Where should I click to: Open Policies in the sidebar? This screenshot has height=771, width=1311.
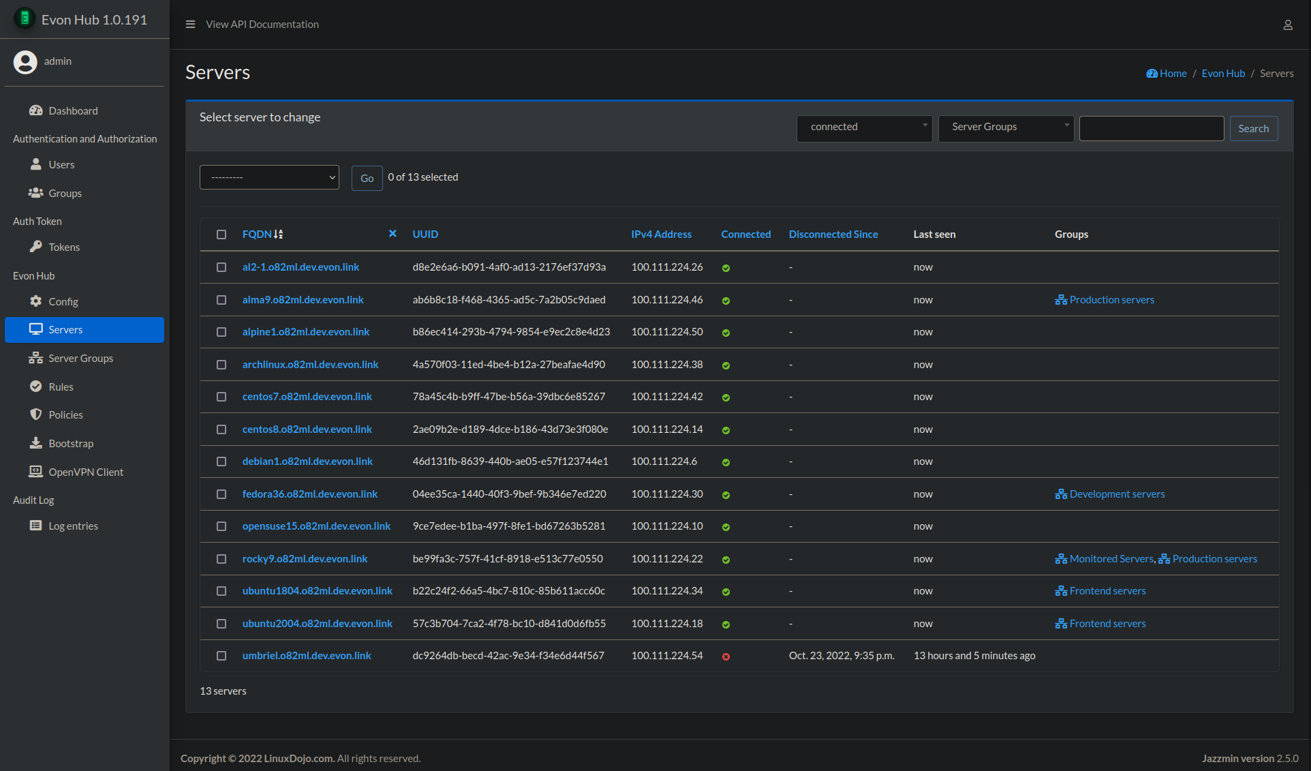tap(84, 414)
